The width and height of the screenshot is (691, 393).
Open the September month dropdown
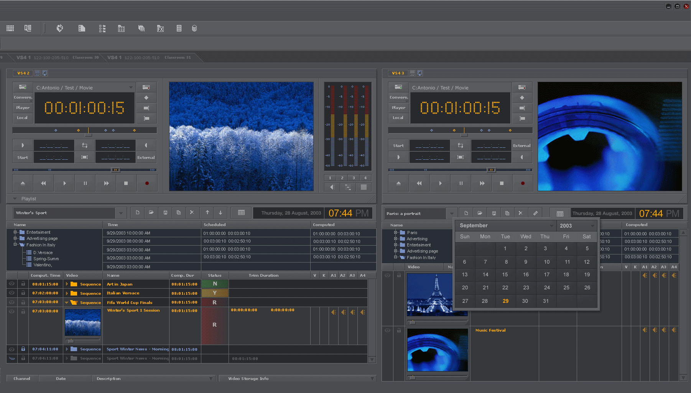point(552,226)
